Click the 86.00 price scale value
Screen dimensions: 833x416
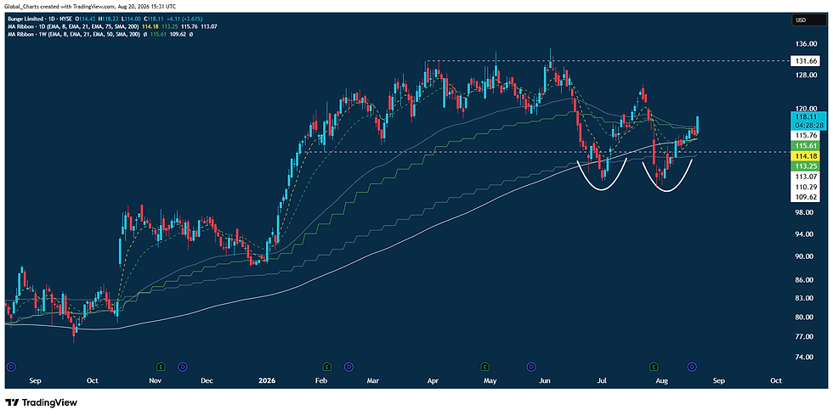806,280
